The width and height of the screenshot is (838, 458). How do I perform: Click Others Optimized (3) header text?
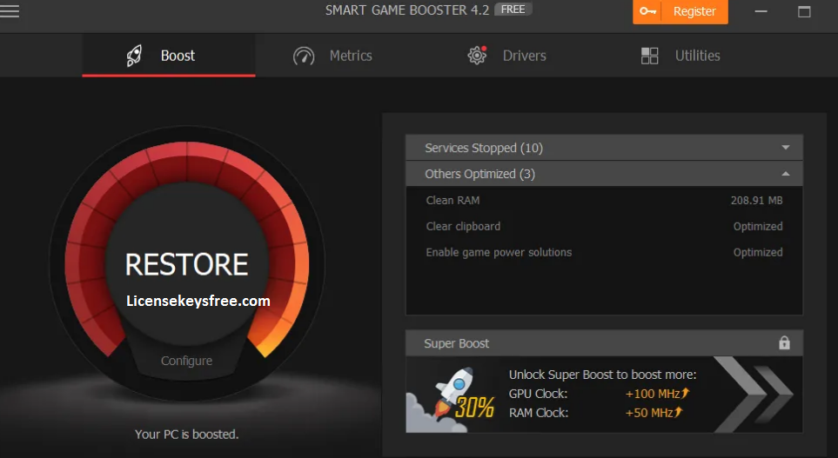480,174
